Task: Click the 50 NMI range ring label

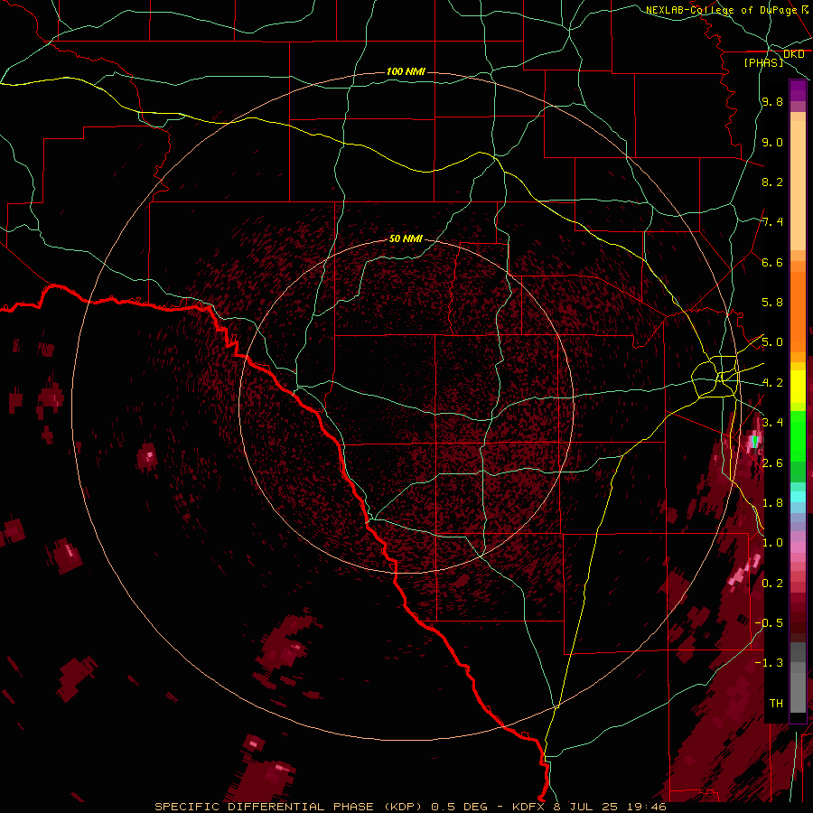Action: 406,238
